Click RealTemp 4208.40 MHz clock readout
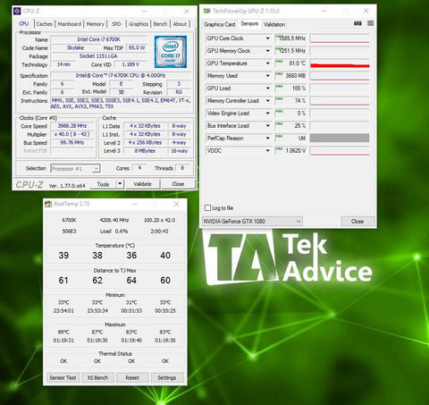 tap(114, 220)
